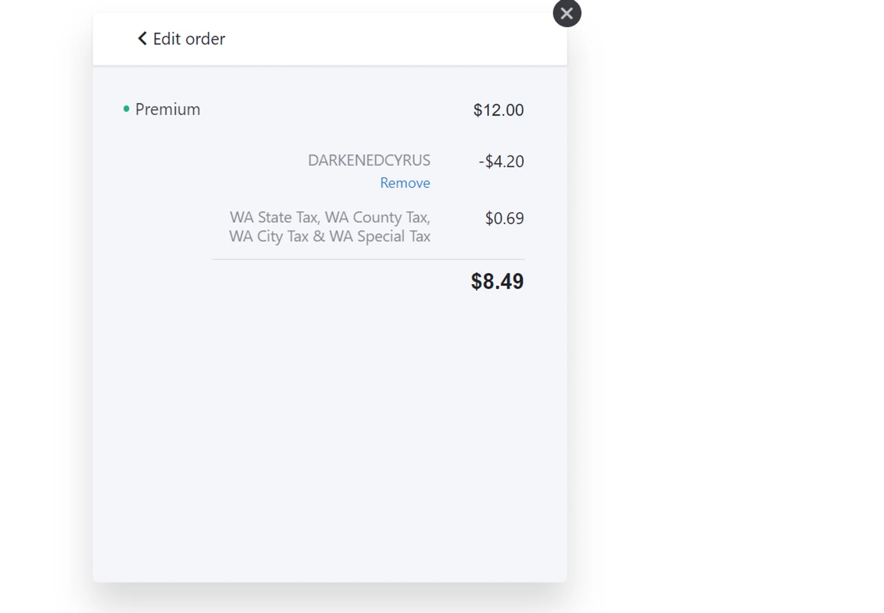Screen dimensions: 884x613
Task: Click the -$4.20 discount amount
Action: point(501,162)
